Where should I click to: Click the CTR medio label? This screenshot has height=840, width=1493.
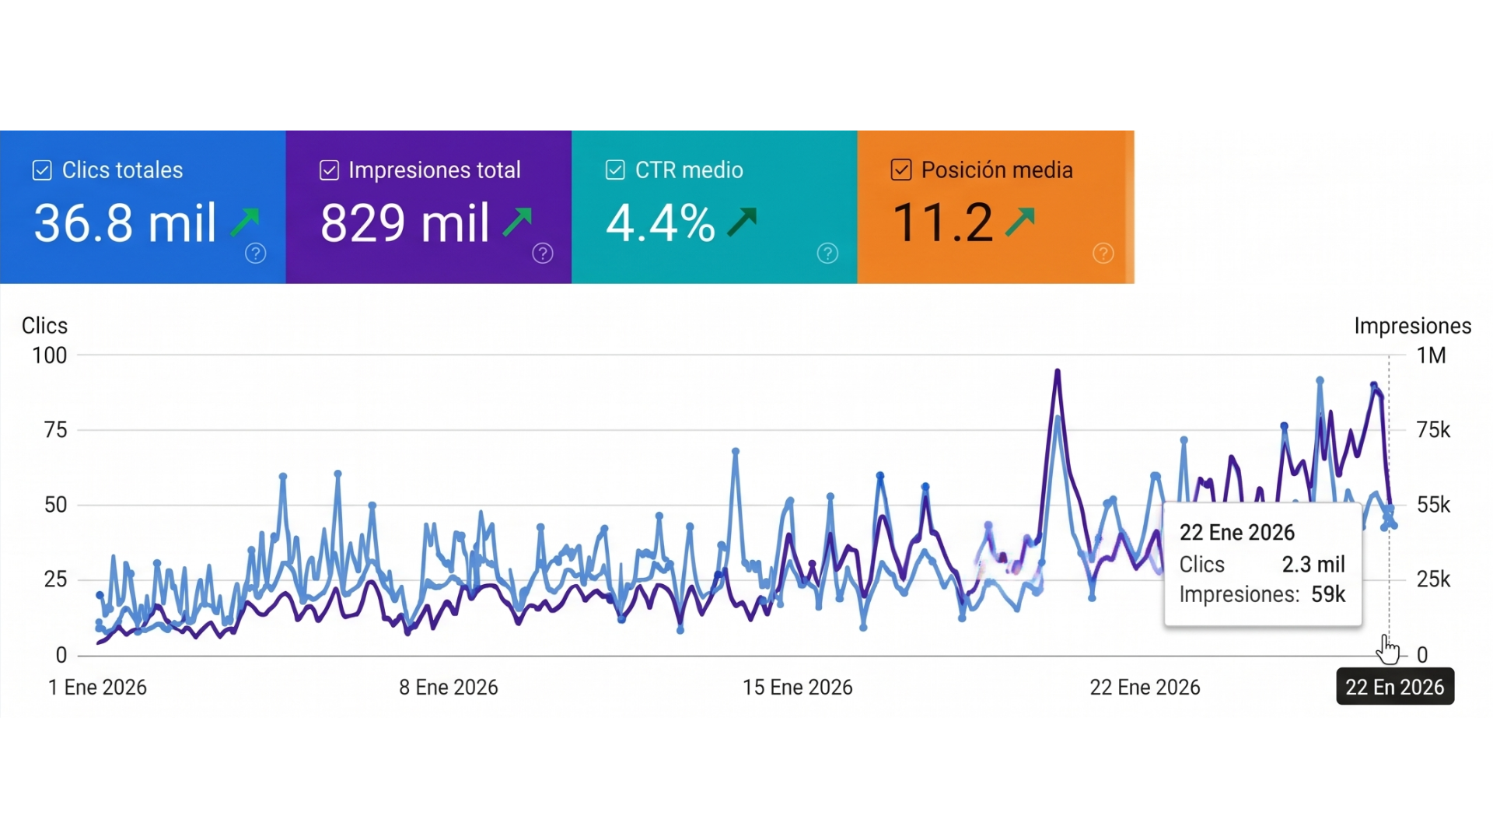point(689,170)
